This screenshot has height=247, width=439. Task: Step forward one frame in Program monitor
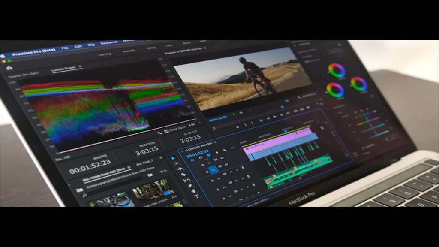tap(281, 115)
